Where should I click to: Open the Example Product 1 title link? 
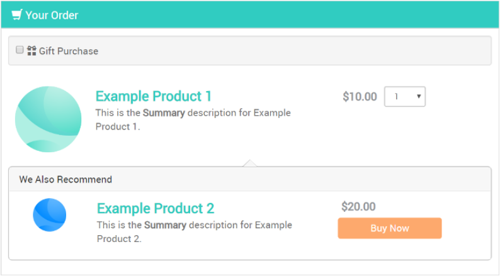click(154, 96)
